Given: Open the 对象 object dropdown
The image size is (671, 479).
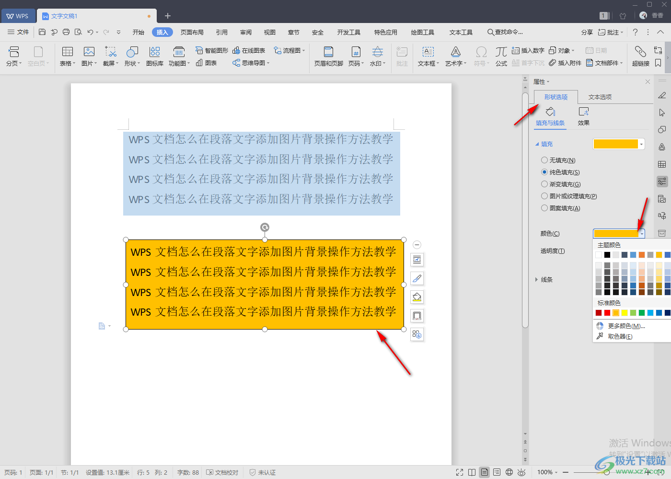Looking at the screenshot, I should pos(561,50).
